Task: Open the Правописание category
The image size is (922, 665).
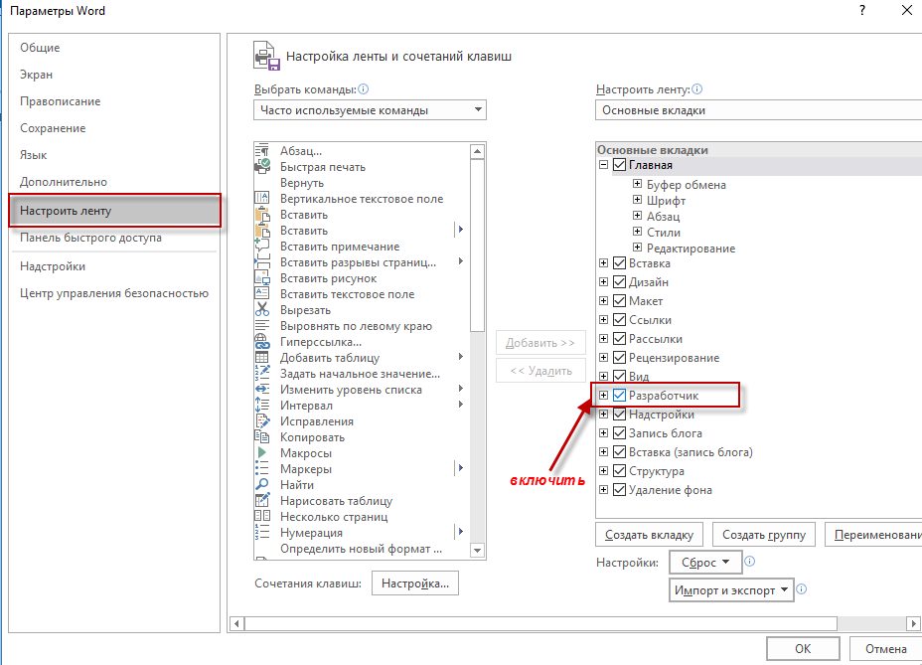Action: (114, 101)
